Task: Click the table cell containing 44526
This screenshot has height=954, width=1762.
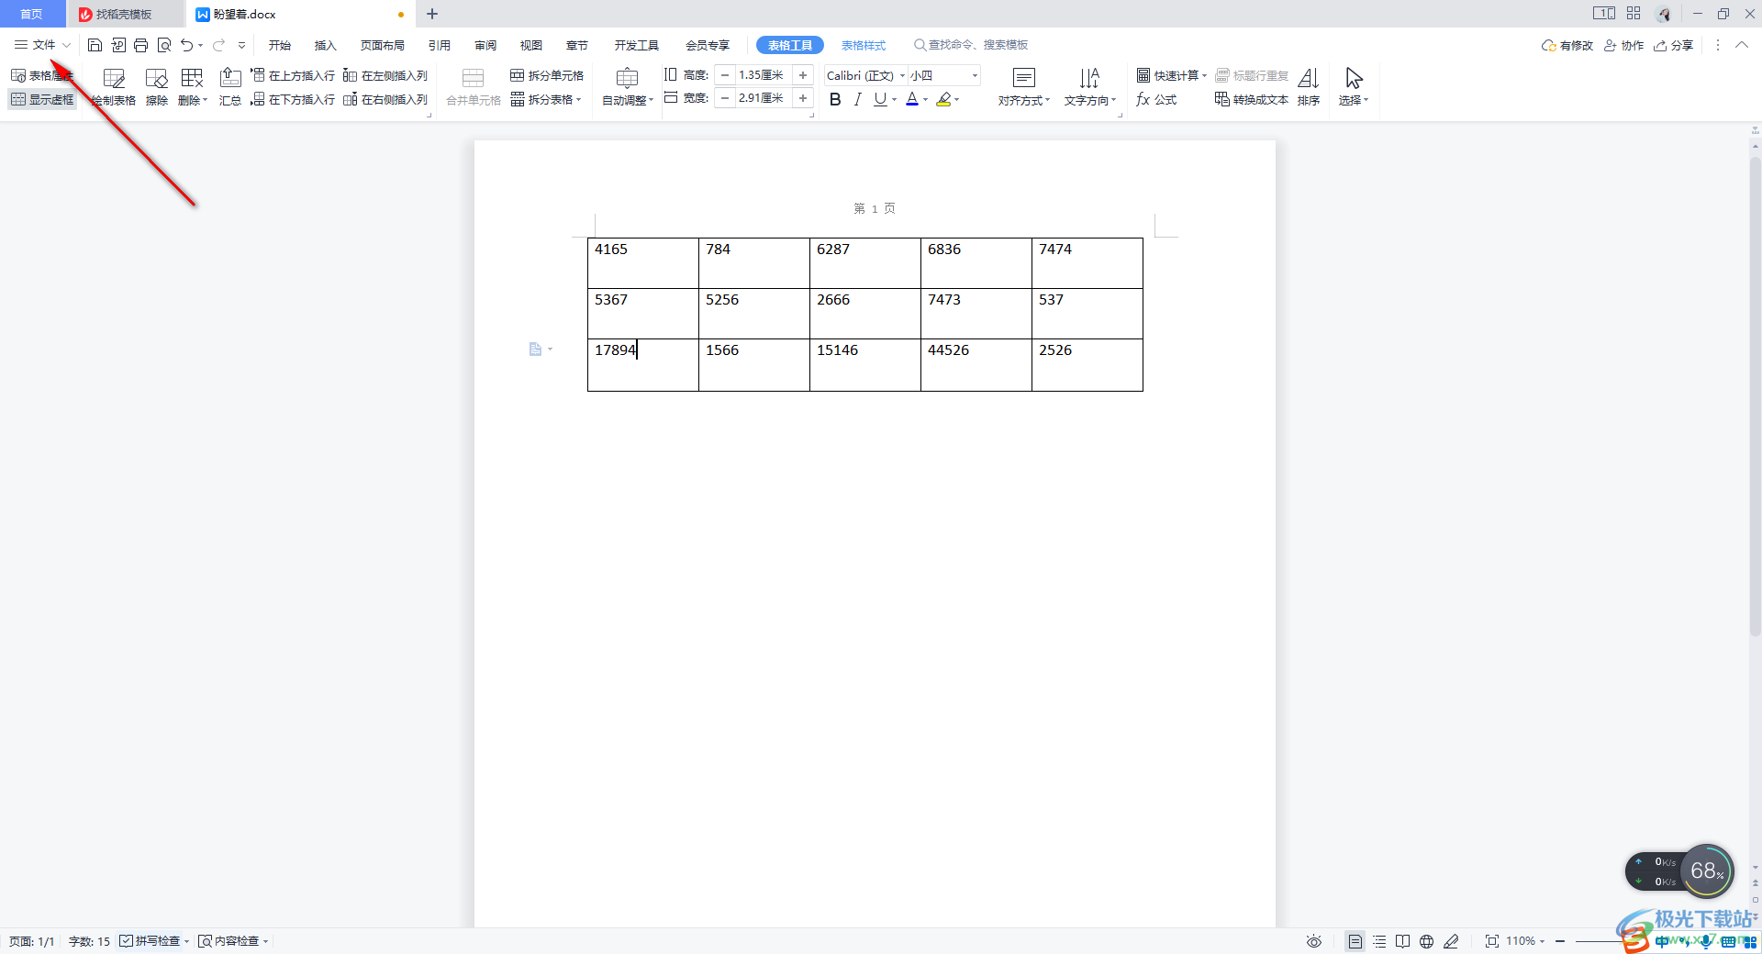Action: point(976,364)
